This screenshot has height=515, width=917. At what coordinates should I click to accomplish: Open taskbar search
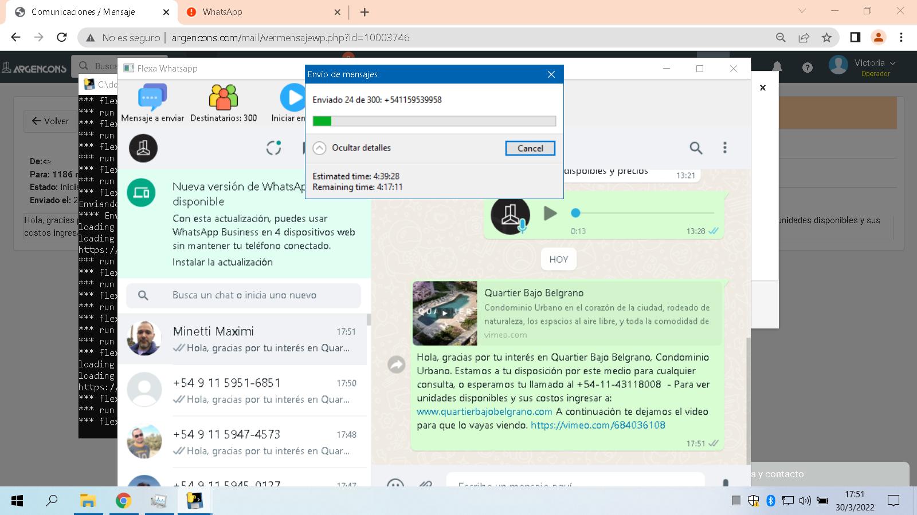point(52,501)
